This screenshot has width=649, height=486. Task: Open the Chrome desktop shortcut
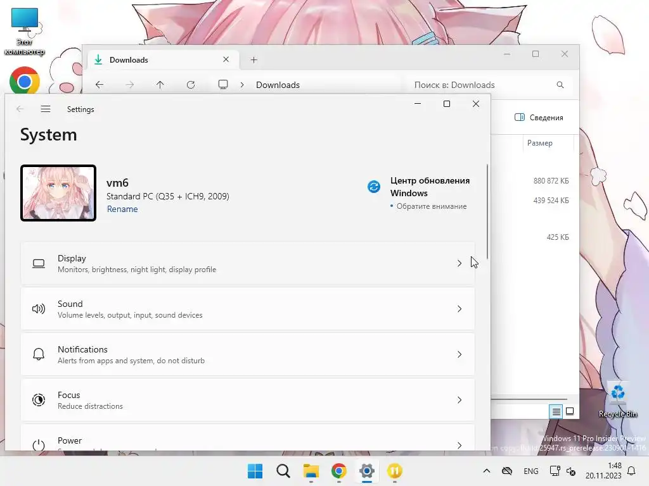click(x=25, y=81)
